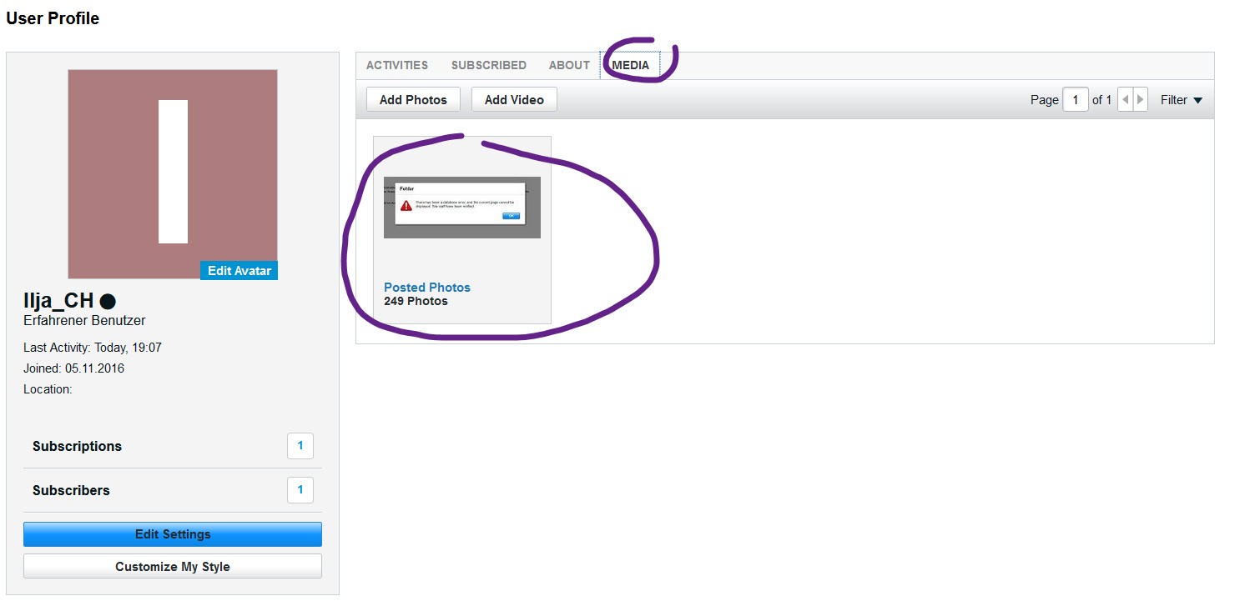The width and height of the screenshot is (1235, 601).
Task: Focus the page number input field
Action: (1075, 100)
